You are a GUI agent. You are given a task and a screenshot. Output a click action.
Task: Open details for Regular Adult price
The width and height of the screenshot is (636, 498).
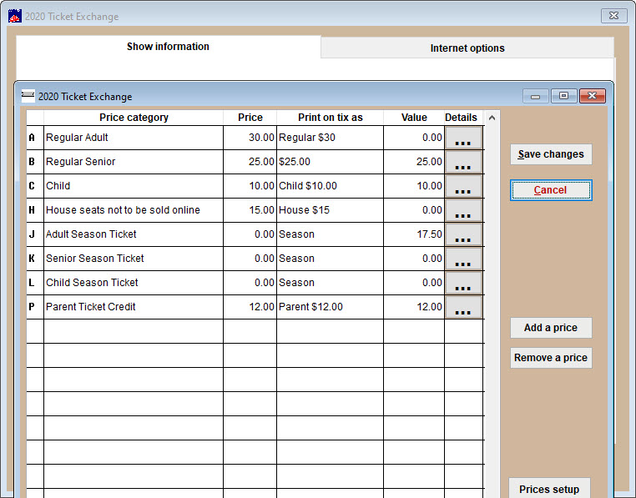pyautogui.click(x=463, y=138)
